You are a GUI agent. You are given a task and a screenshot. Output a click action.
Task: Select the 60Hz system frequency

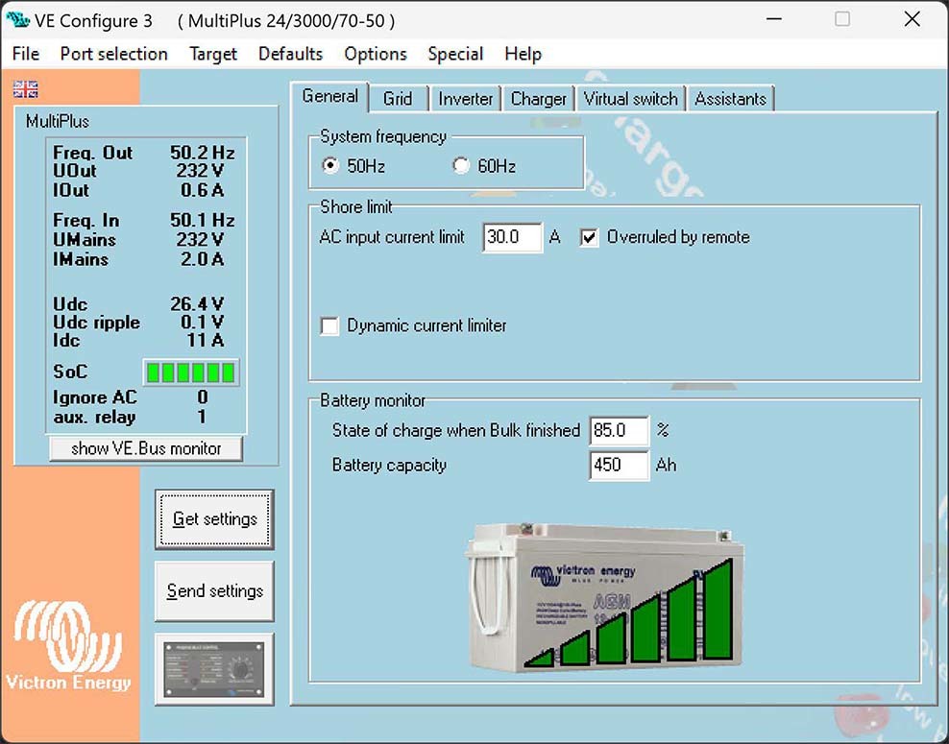click(462, 166)
